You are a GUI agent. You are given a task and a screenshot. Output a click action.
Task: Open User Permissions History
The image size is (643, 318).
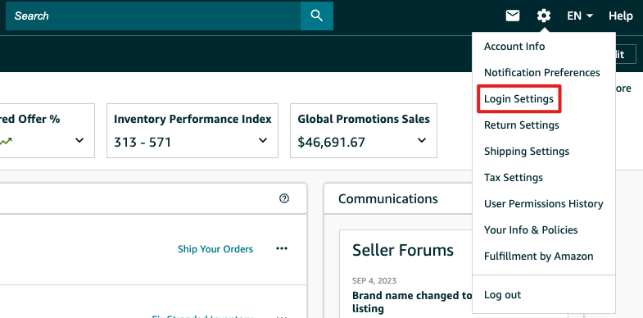[x=543, y=204]
